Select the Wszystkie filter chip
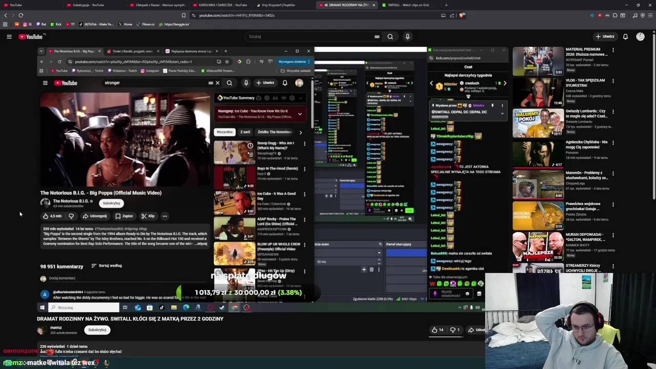Screen dimensions: 656x369 pos(224,132)
